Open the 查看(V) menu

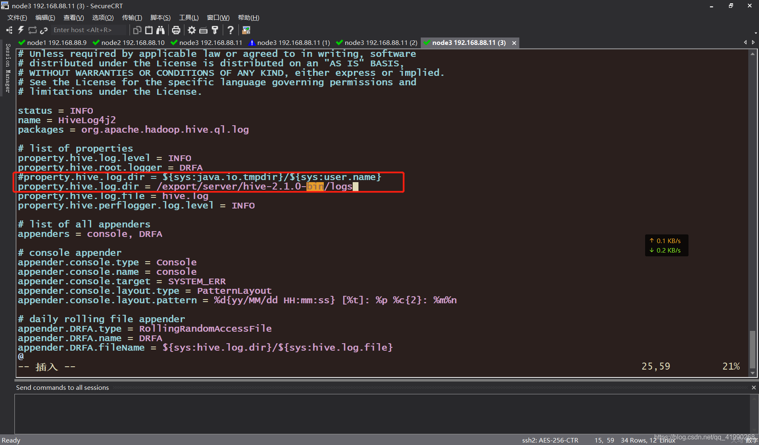(74, 18)
